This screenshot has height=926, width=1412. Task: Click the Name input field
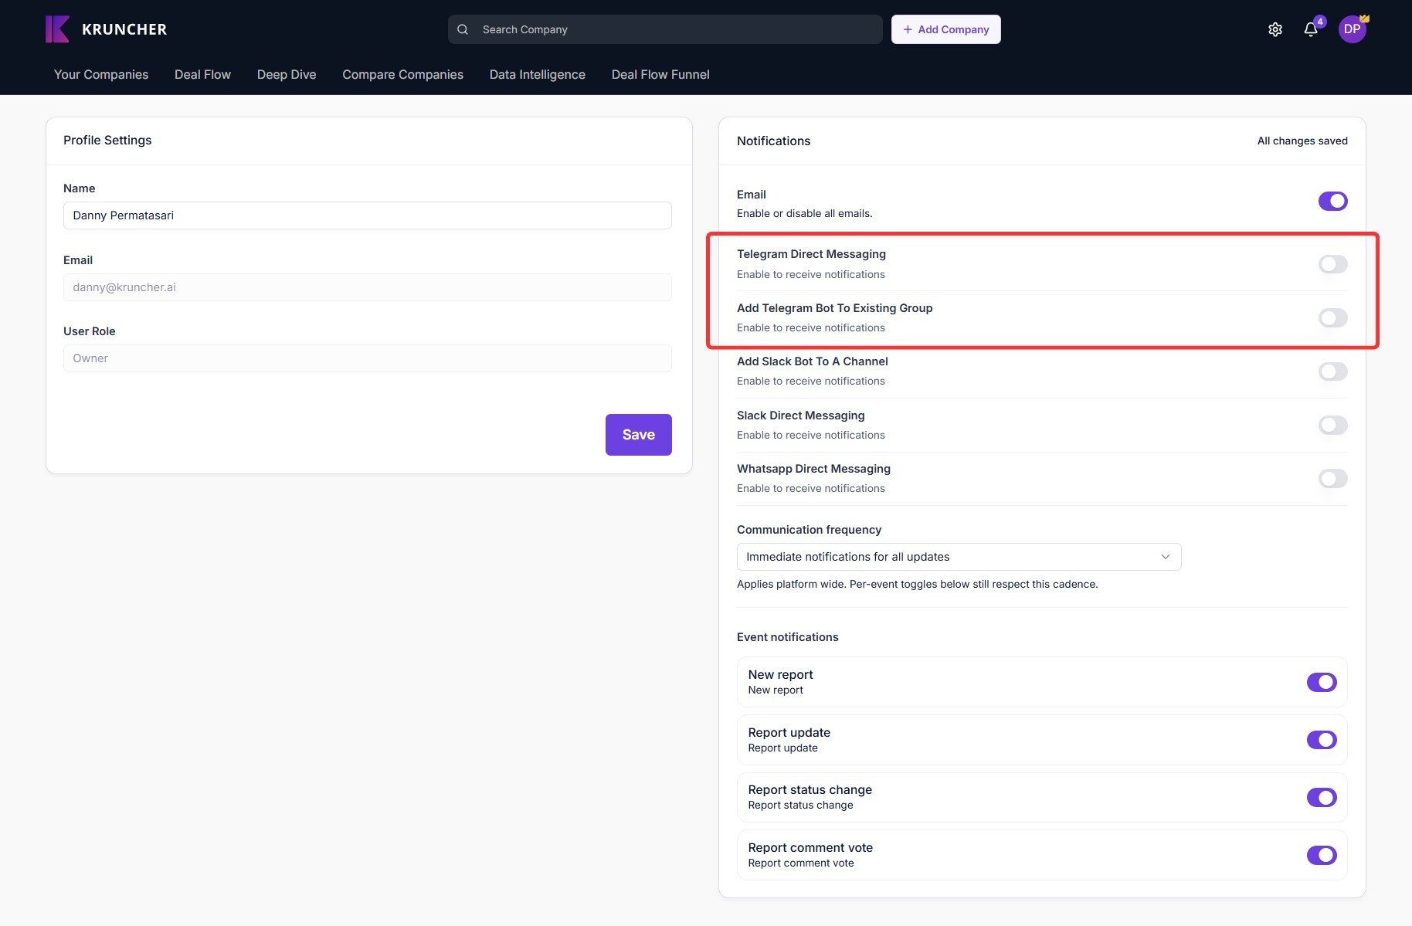pyautogui.click(x=367, y=215)
